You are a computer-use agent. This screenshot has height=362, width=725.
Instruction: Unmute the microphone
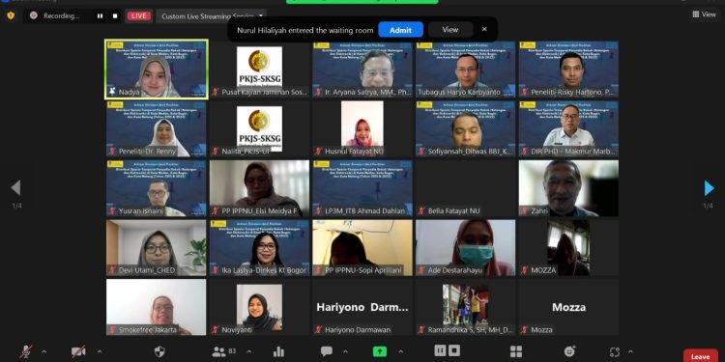coord(26,351)
